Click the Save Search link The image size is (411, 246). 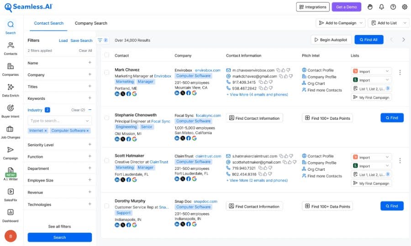point(81,41)
